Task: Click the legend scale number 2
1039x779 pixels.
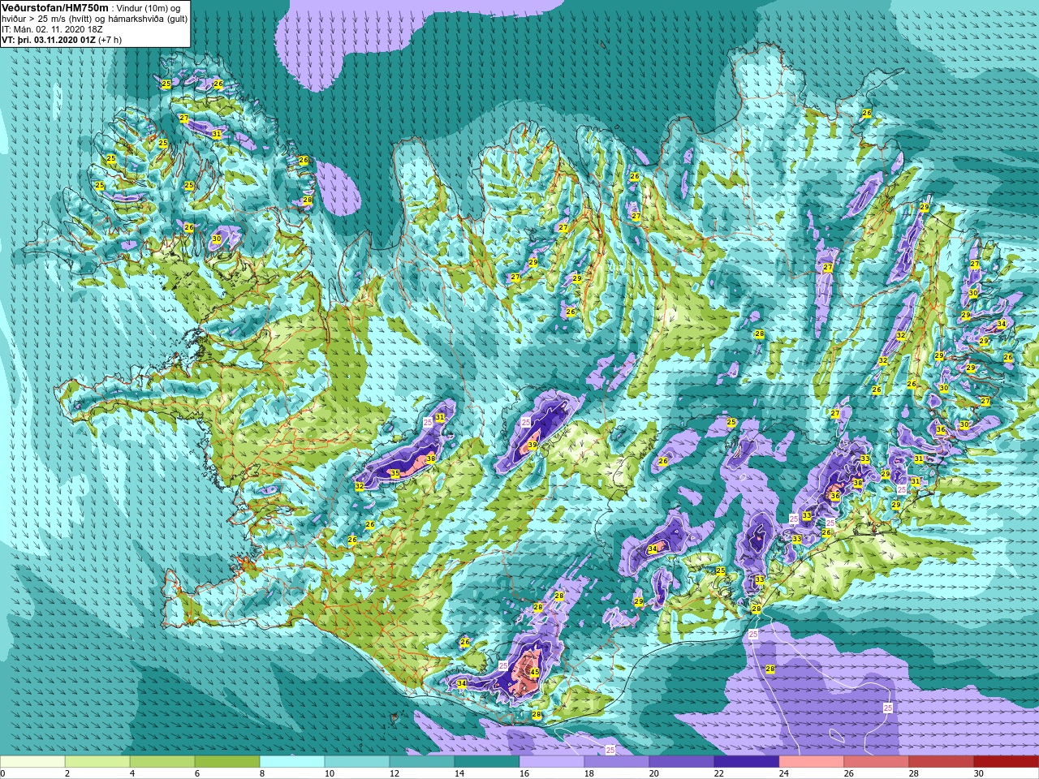Action: [68, 773]
